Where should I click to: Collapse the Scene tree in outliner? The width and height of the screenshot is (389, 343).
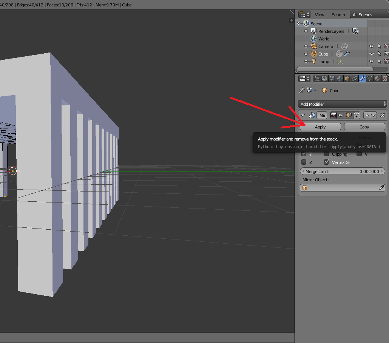tap(299, 23)
